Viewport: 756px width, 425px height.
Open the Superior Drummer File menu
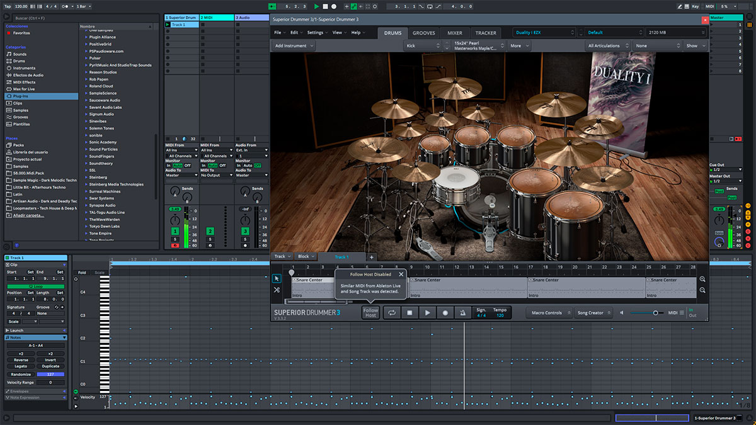tap(278, 33)
